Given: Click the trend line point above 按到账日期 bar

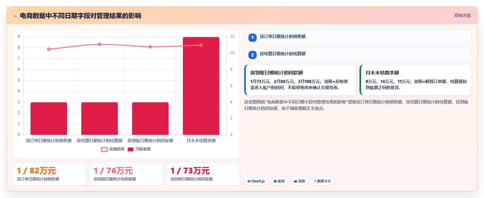Looking at the screenshot, I should pos(150,47).
